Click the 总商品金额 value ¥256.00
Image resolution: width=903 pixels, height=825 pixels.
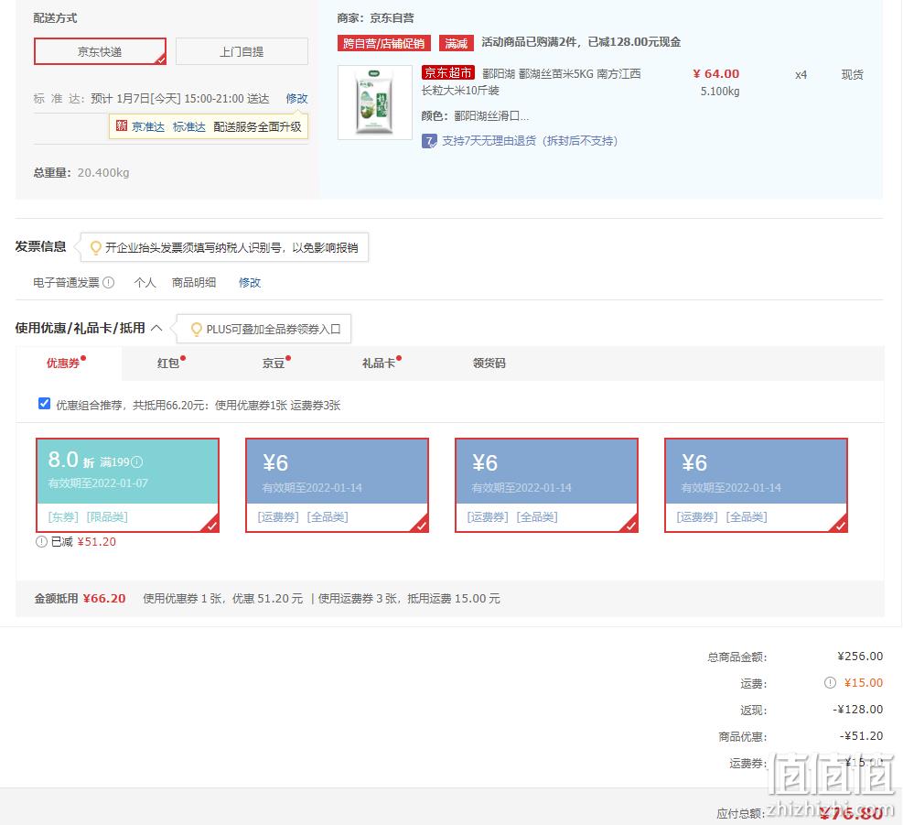860,657
